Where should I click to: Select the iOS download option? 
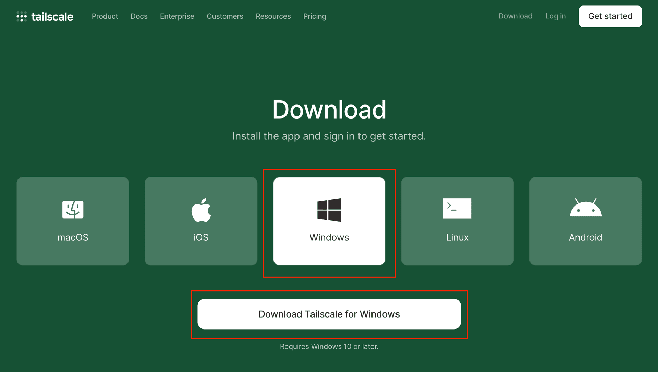(201, 221)
